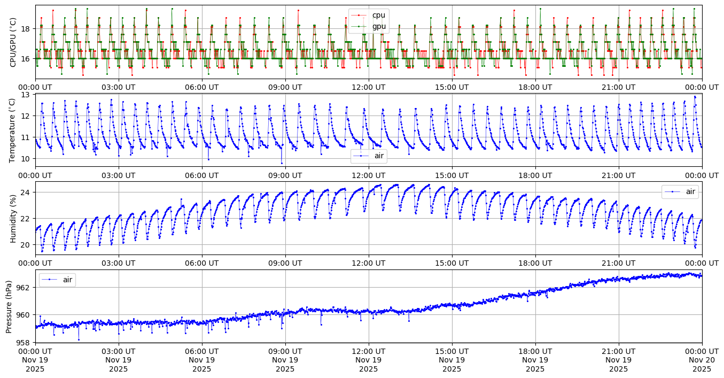Click the Humidity (%) y-axis label

coord(13,218)
